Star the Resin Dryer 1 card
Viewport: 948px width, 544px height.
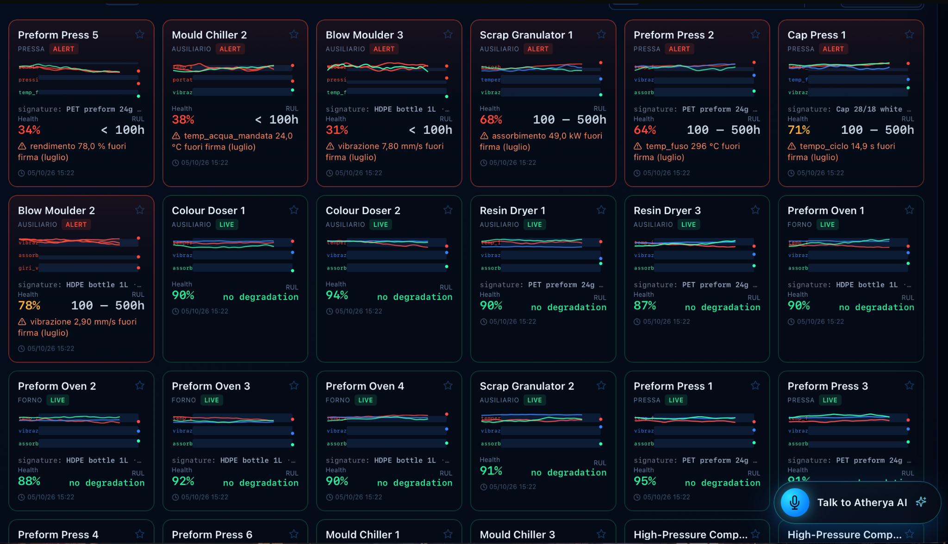(601, 210)
